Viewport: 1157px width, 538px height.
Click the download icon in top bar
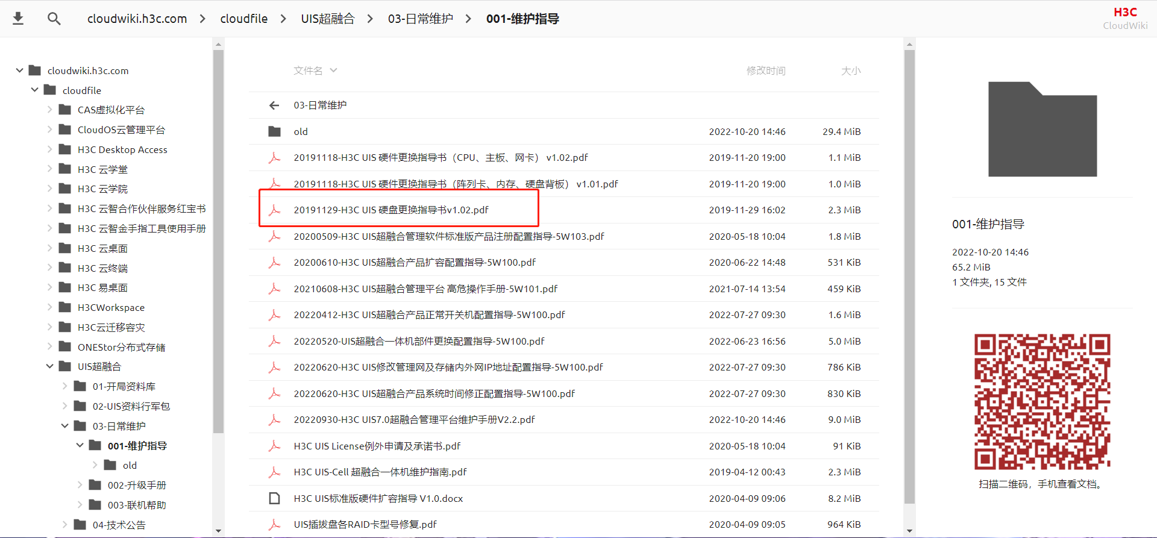[18, 19]
